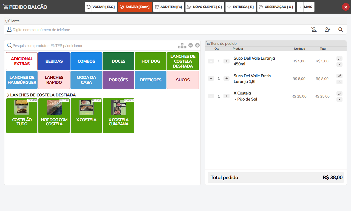Remove X Costela from the order
Viewport: 351px width, 211px height.
[x=339, y=99]
